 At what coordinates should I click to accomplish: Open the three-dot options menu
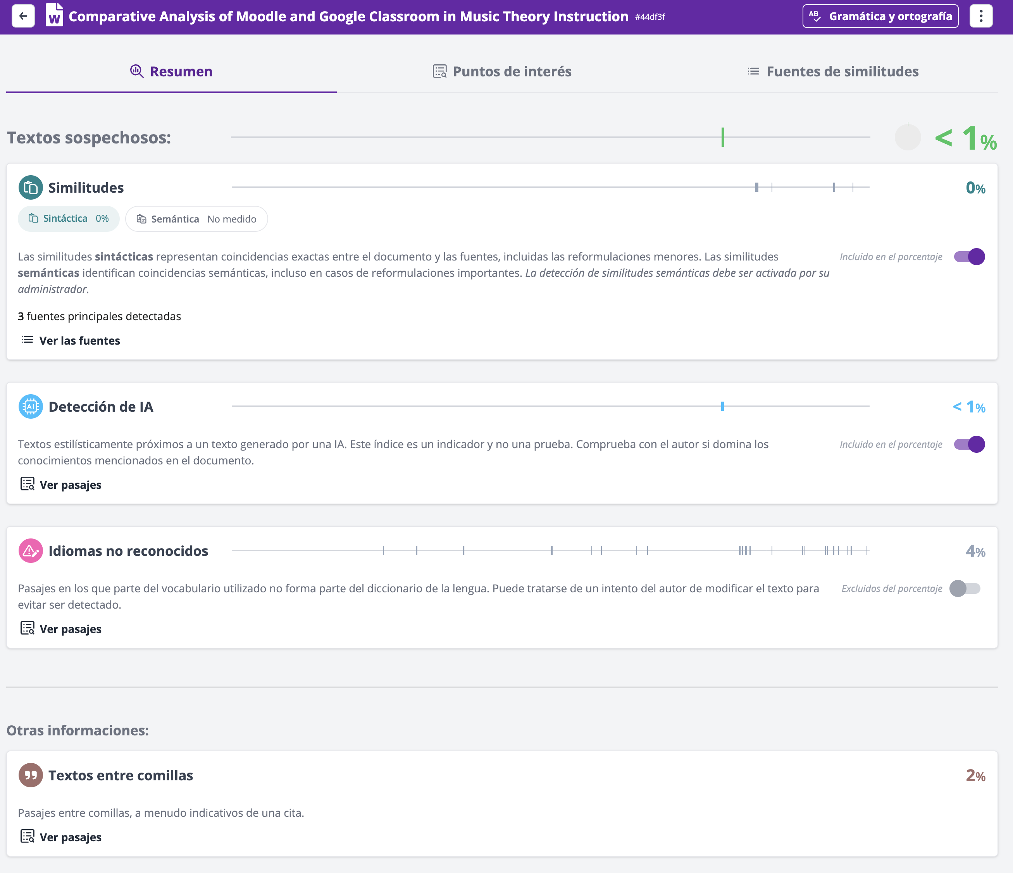tap(981, 16)
